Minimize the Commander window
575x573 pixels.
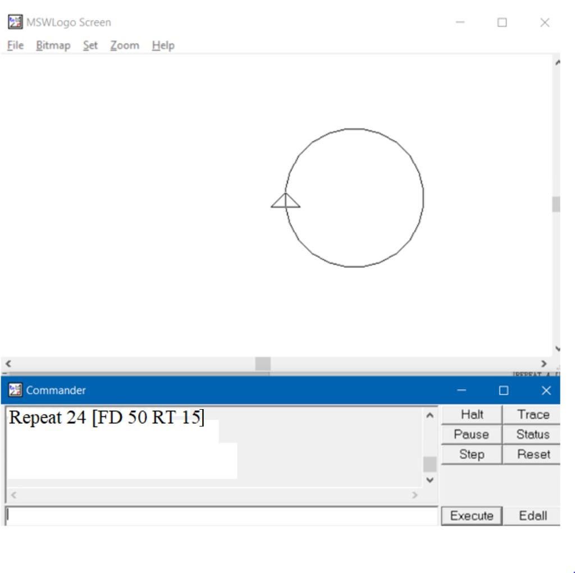point(462,390)
